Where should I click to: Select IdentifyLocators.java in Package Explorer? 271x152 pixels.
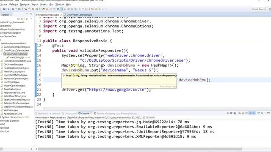[x=14, y=71]
